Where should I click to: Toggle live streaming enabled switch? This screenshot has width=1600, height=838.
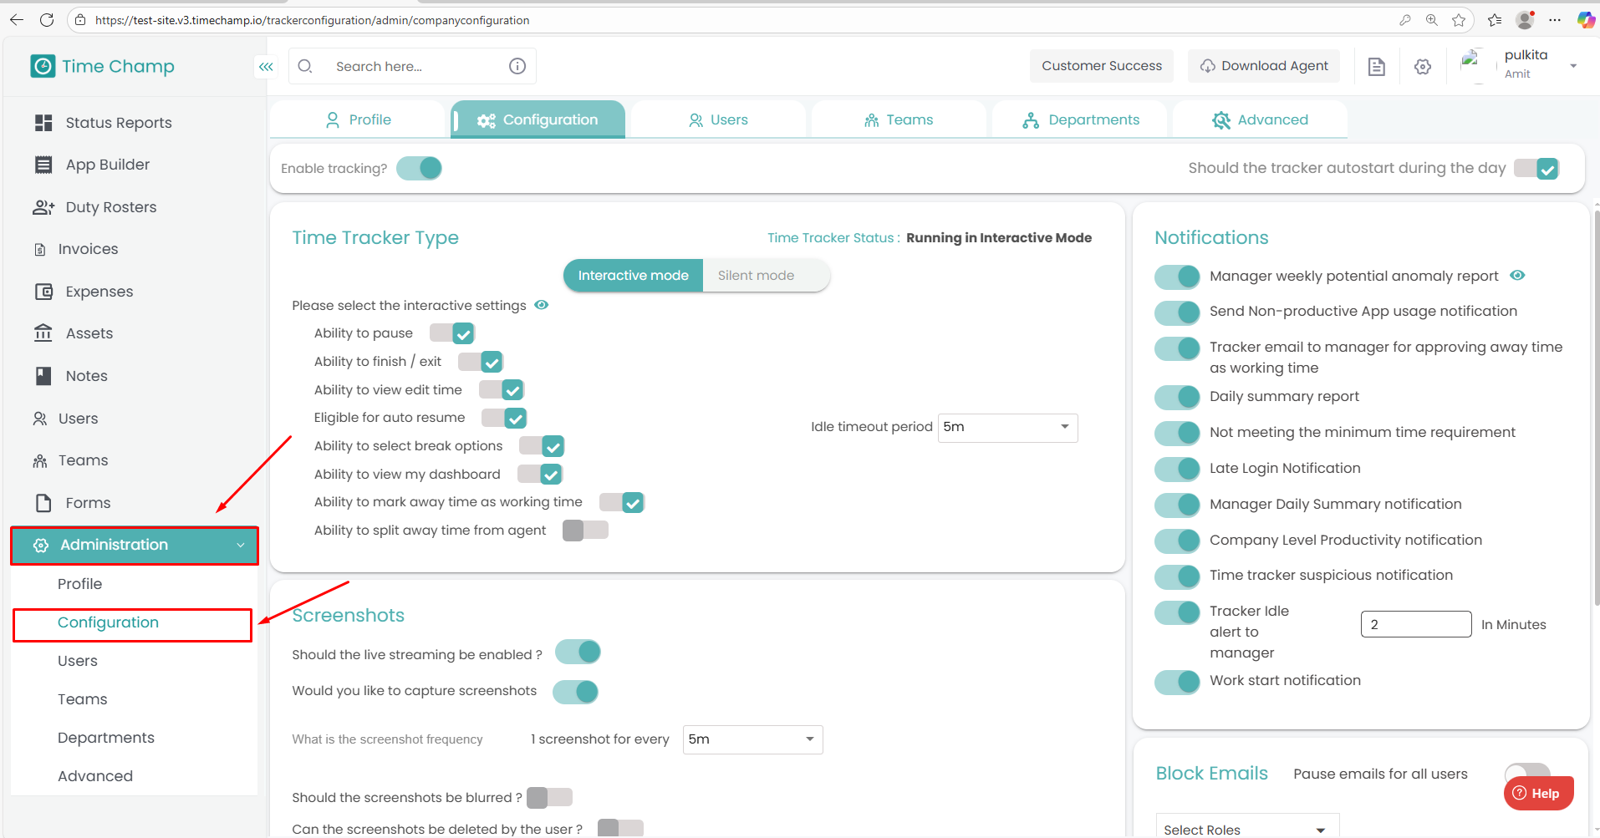578,652
